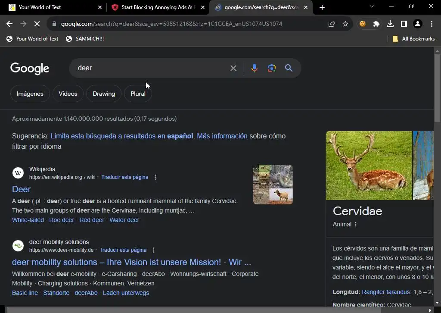
Task: Open deer mobility solutions result title
Action: 131,262
